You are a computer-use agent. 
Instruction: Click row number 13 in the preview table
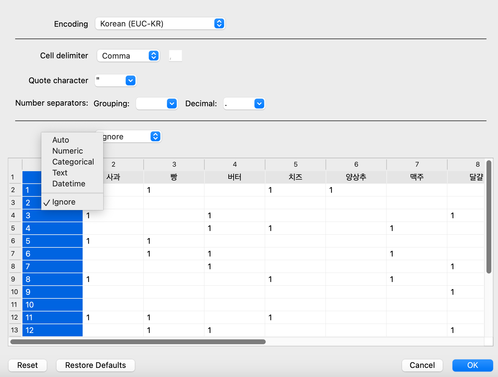15,330
